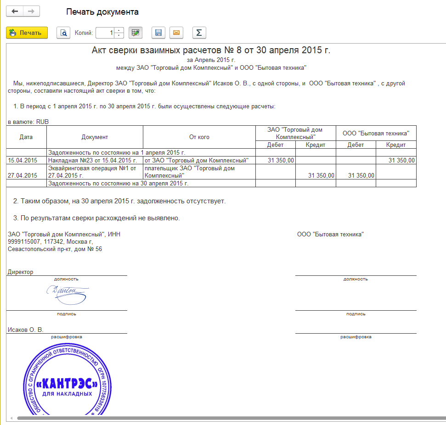Open print preview with magnifier page icon
The image size is (446, 425).
(63, 33)
